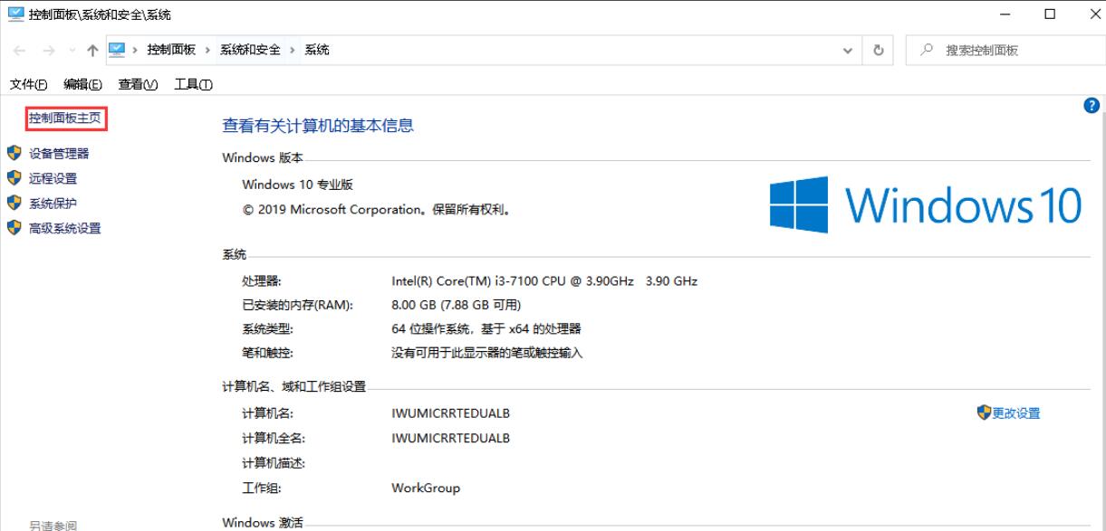
Task: Open the 编辑(E) menu
Action: 82,84
